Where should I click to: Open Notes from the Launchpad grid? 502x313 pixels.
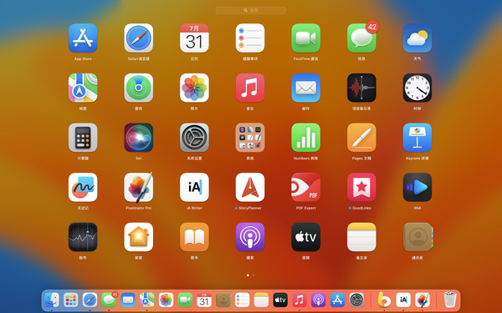361,237
